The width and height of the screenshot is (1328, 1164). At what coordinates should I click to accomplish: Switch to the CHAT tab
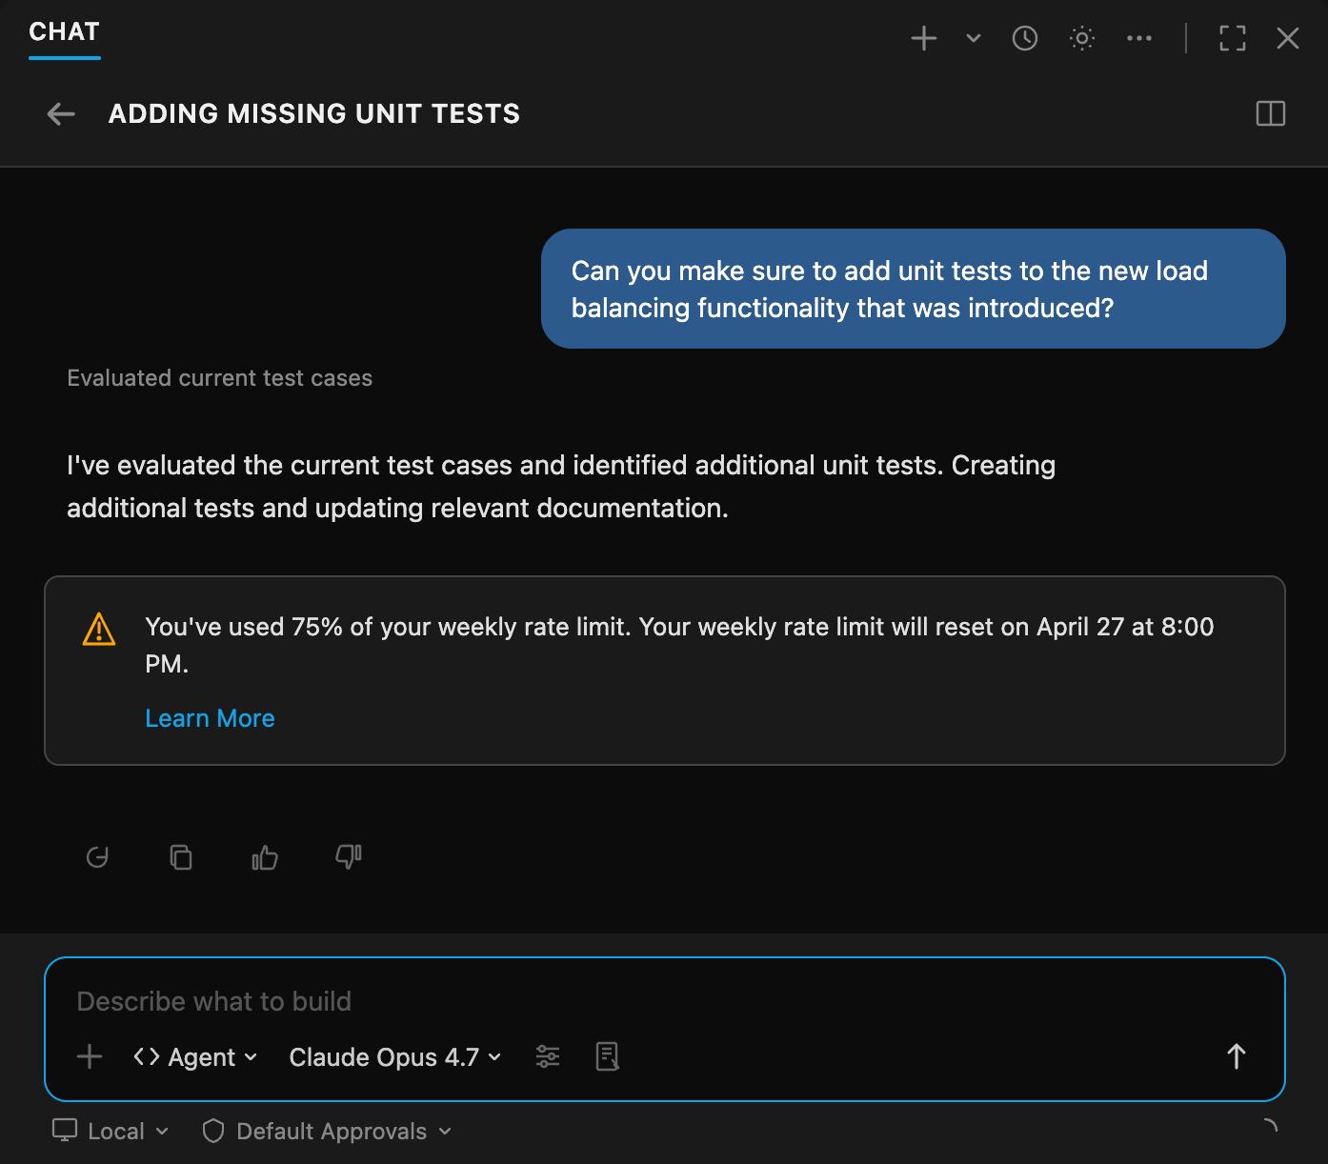[64, 31]
